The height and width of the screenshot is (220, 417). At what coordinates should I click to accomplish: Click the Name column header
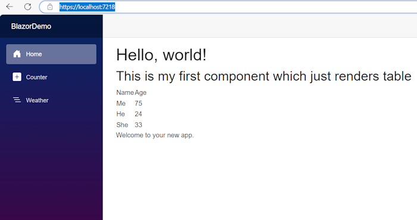[x=125, y=92]
